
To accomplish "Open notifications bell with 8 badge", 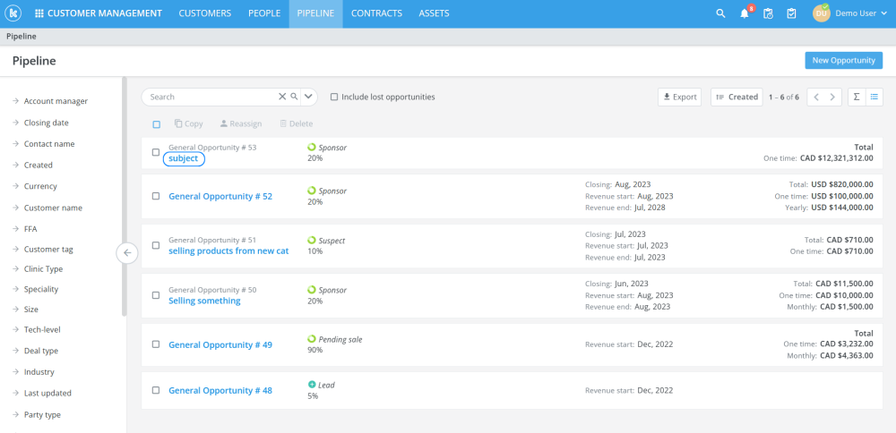I will [745, 13].
